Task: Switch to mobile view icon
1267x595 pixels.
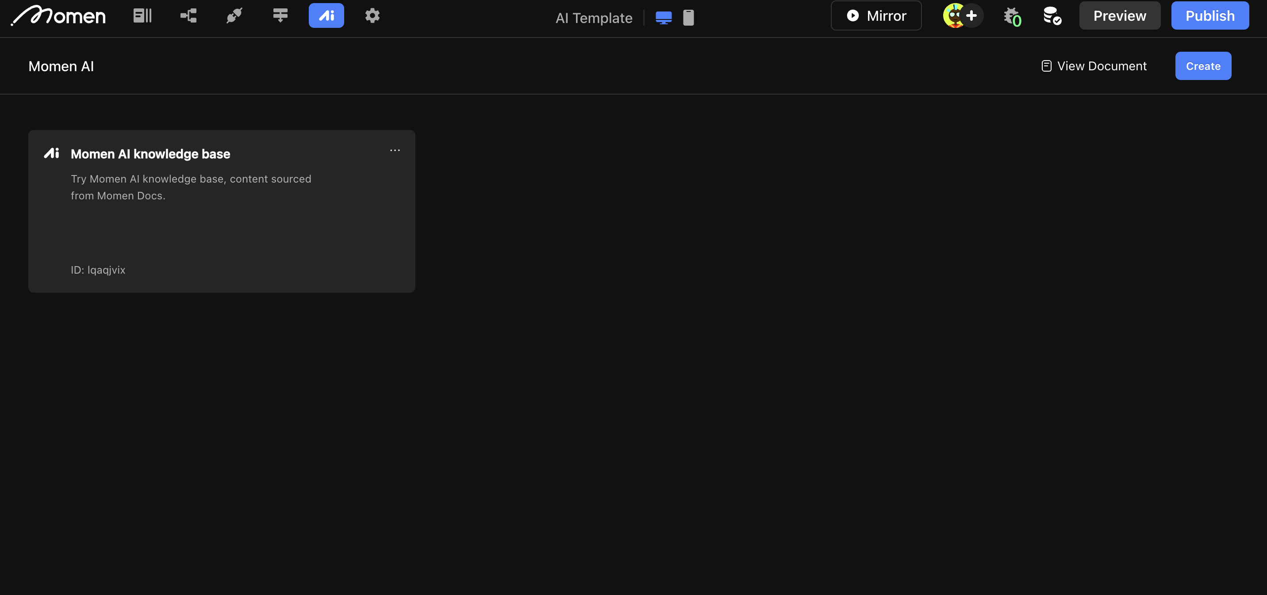Action: click(689, 18)
